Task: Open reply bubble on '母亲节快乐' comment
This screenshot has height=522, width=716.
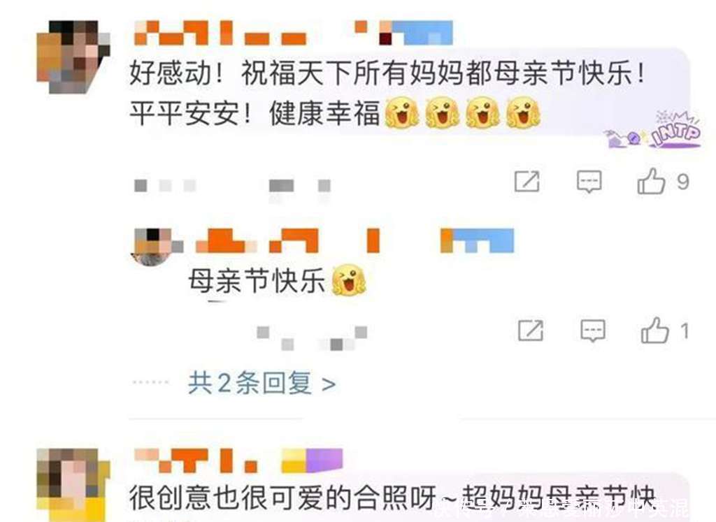Action: (x=593, y=331)
